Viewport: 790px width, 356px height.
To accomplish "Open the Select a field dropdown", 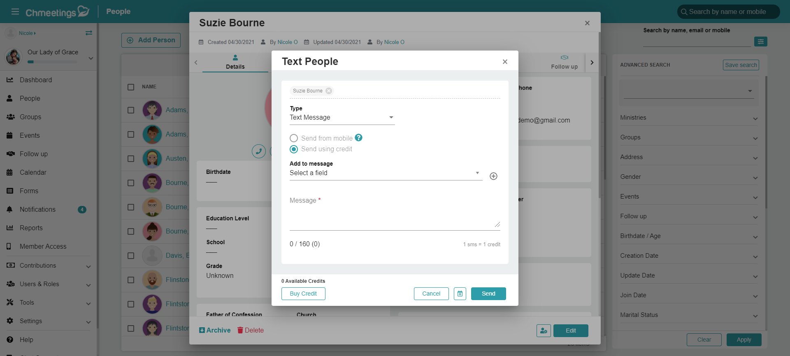I will point(386,173).
